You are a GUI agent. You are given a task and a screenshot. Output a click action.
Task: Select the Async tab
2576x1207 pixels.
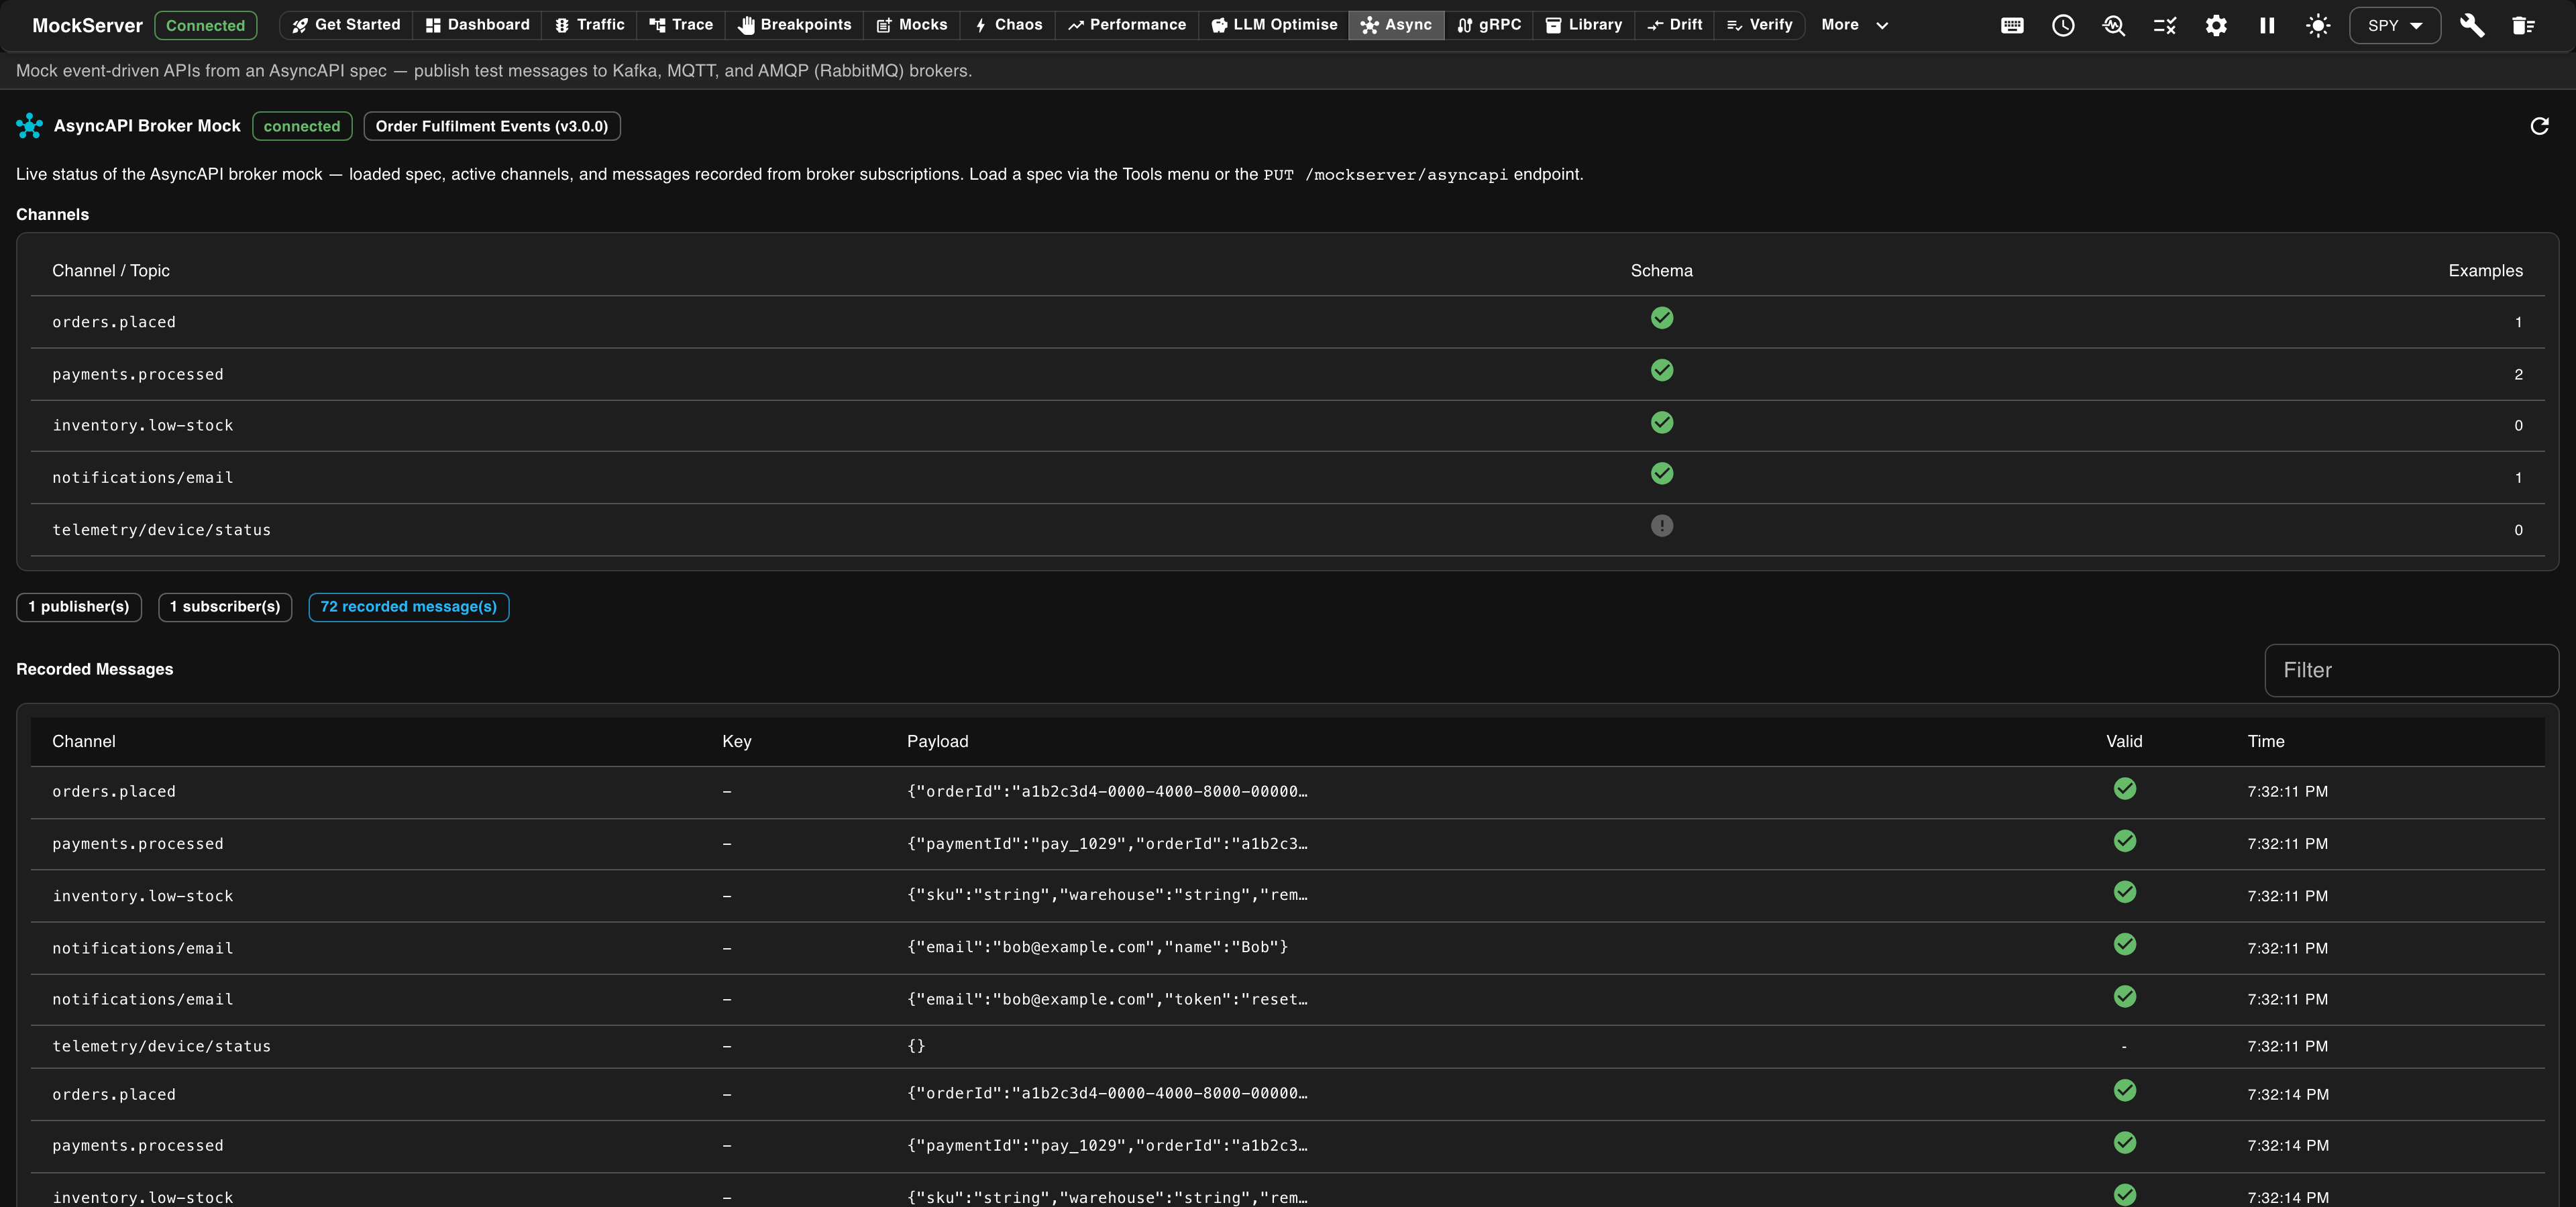click(x=1396, y=25)
